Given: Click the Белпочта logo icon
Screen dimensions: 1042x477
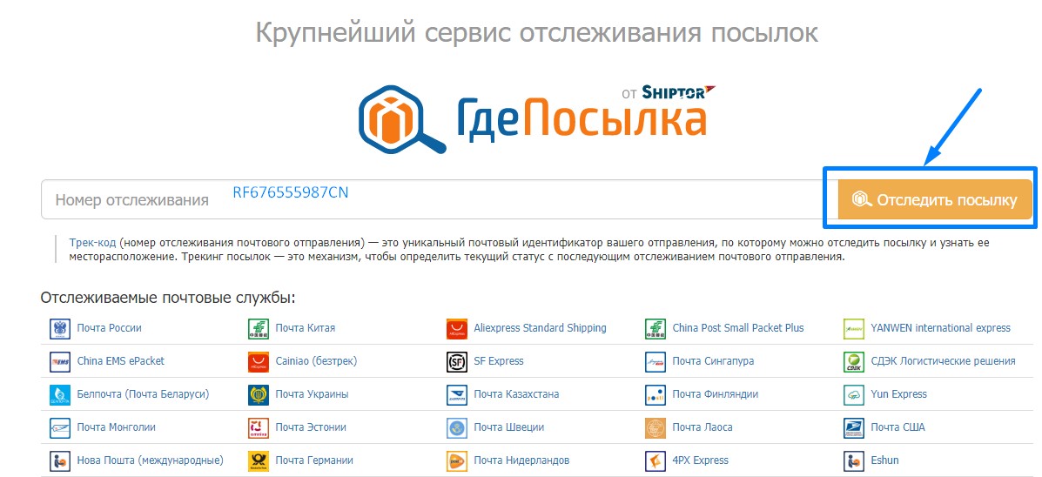Looking at the screenshot, I should click(x=60, y=394).
